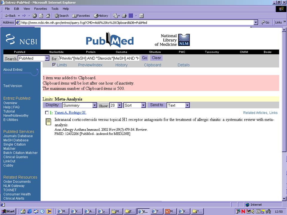This screenshot has width=287, height=215.
Task: Open the History tab under the search bar
Action: [121, 65]
